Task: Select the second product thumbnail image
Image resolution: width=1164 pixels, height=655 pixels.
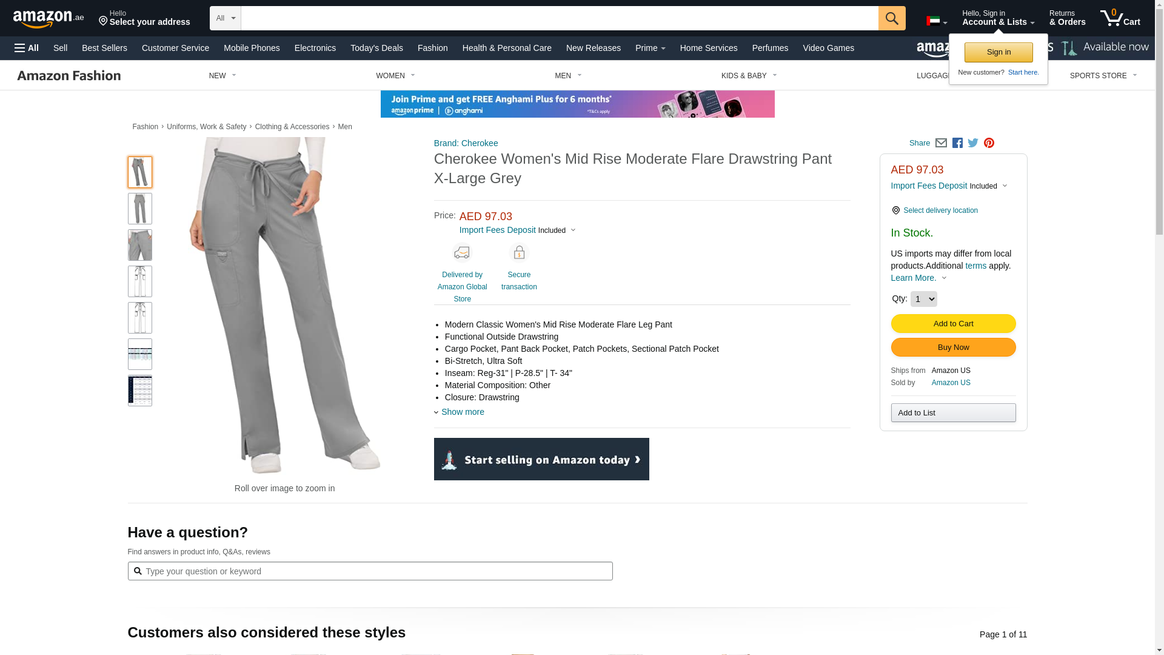Action: [x=140, y=209]
